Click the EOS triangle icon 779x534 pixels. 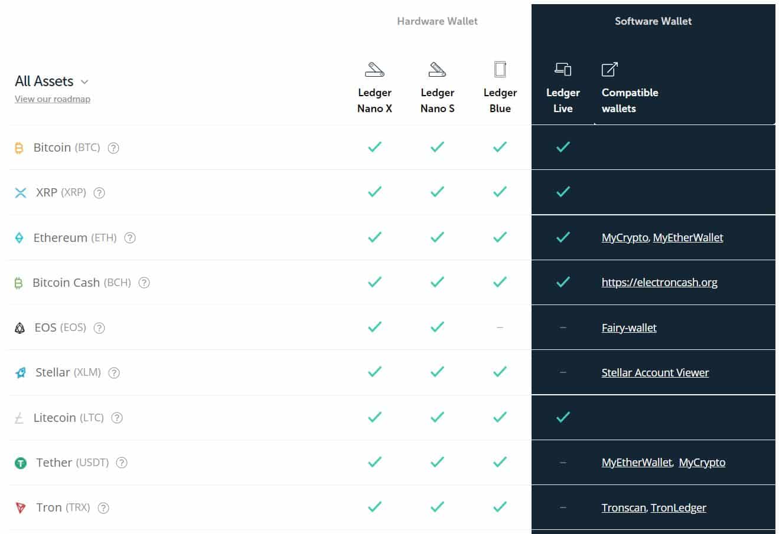tap(19, 328)
